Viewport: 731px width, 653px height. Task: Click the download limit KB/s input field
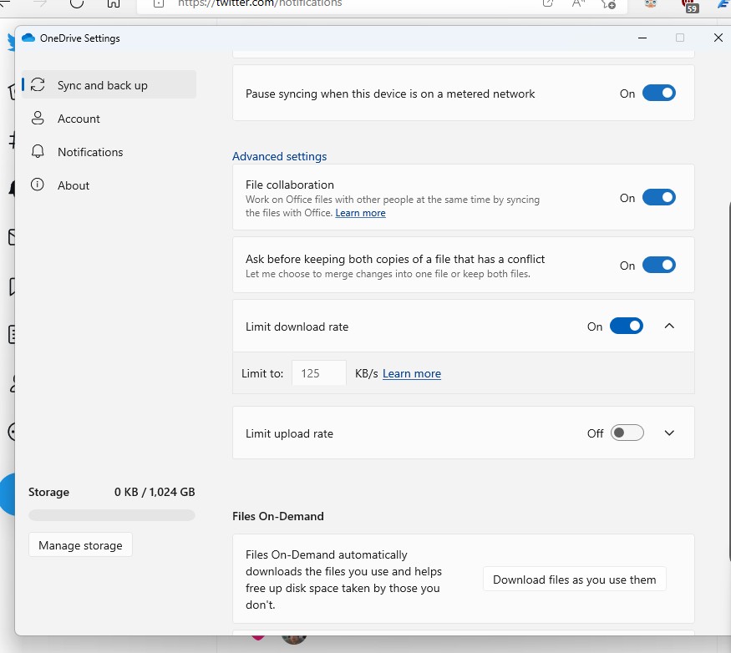tap(318, 373)
